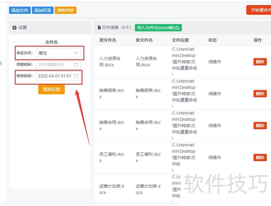
Task: Delete the 员工福利.docx row
Action: coord(260,158)
